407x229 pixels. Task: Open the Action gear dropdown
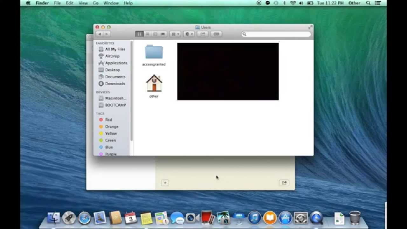[x=189, y=34]
